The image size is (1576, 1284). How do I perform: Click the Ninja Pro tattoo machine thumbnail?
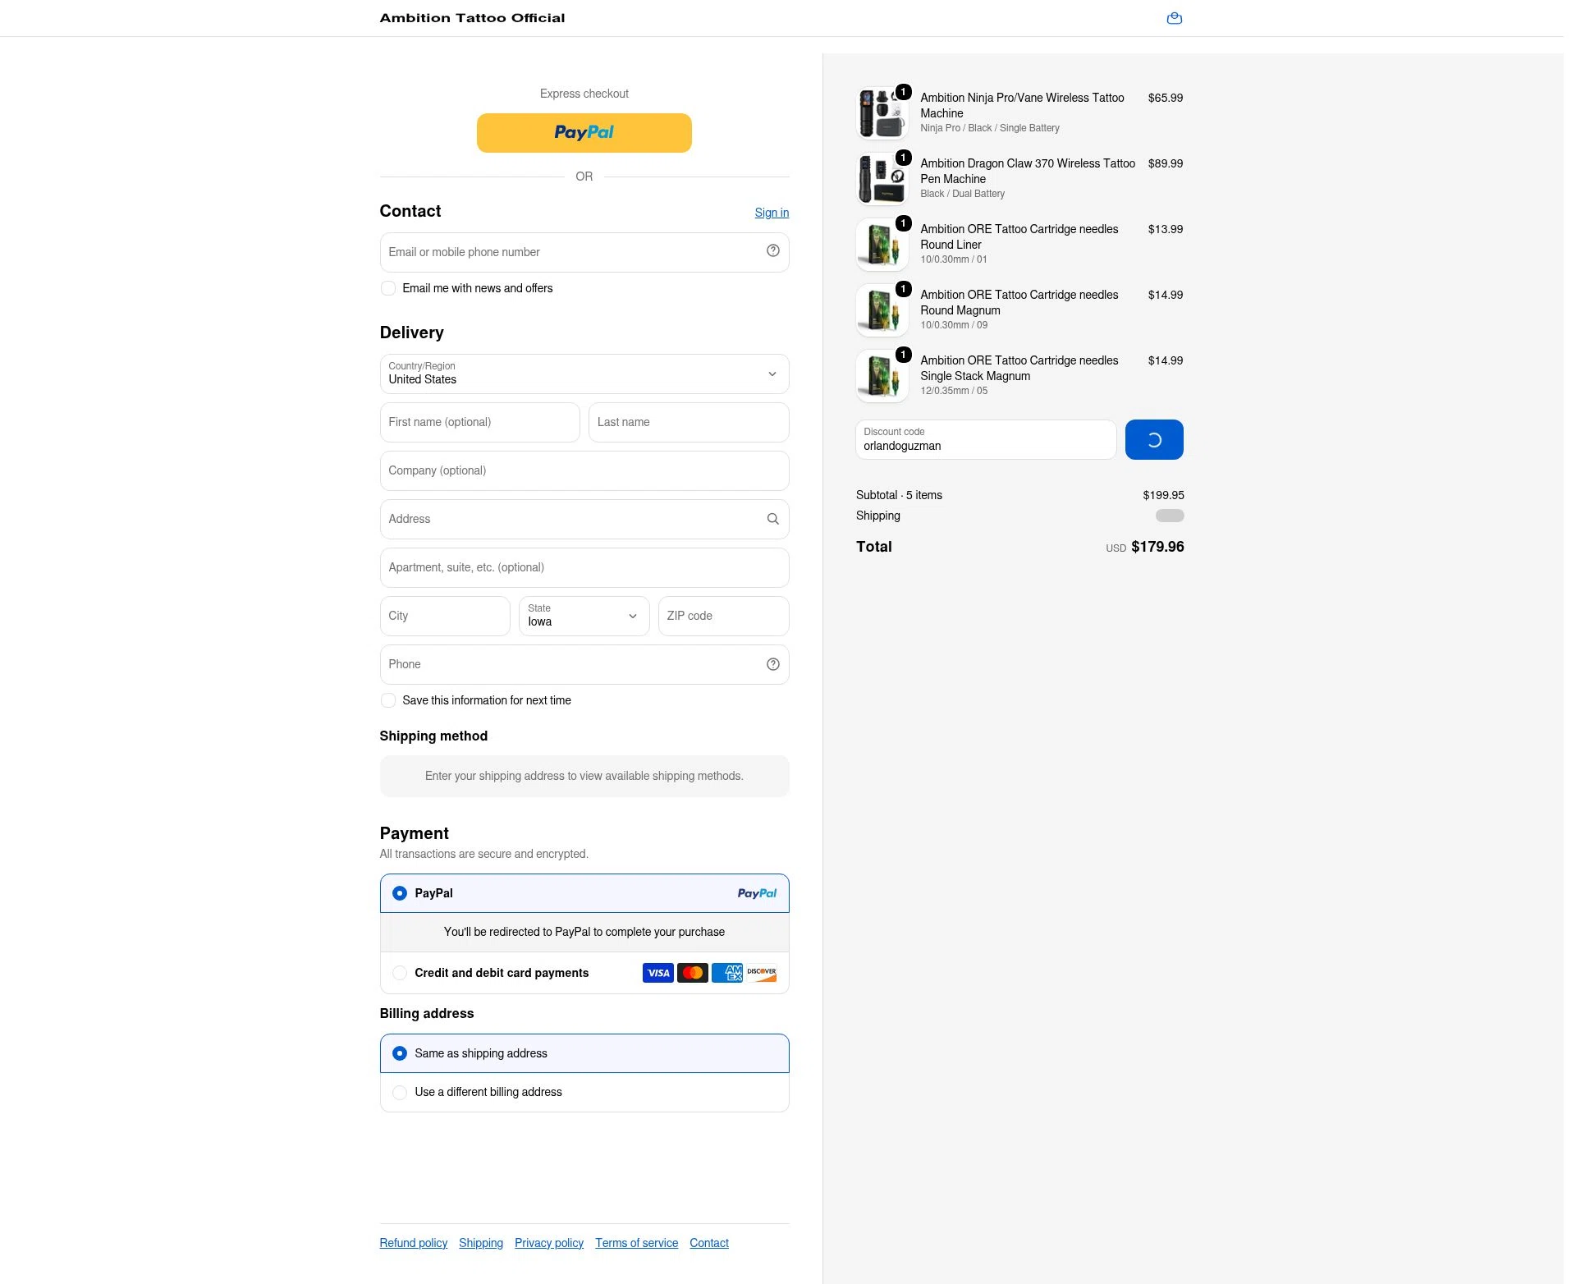[x=882, y=113]
